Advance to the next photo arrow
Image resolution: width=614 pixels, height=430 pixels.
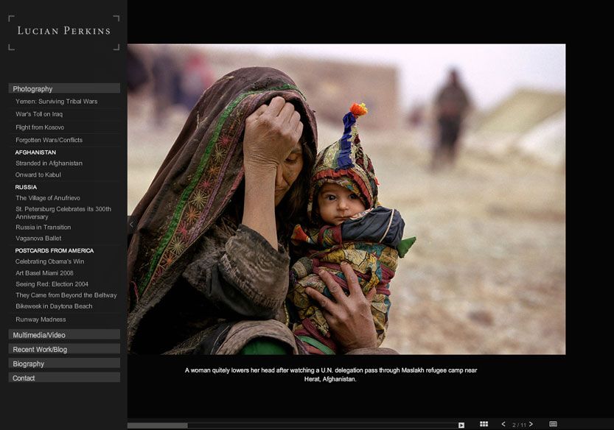tap(531, 424)
